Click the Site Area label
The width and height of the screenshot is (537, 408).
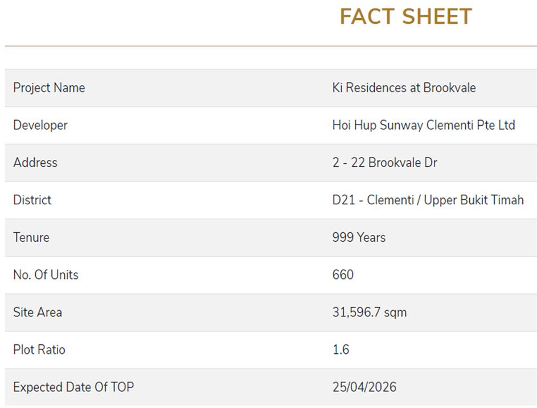point(38,312)
